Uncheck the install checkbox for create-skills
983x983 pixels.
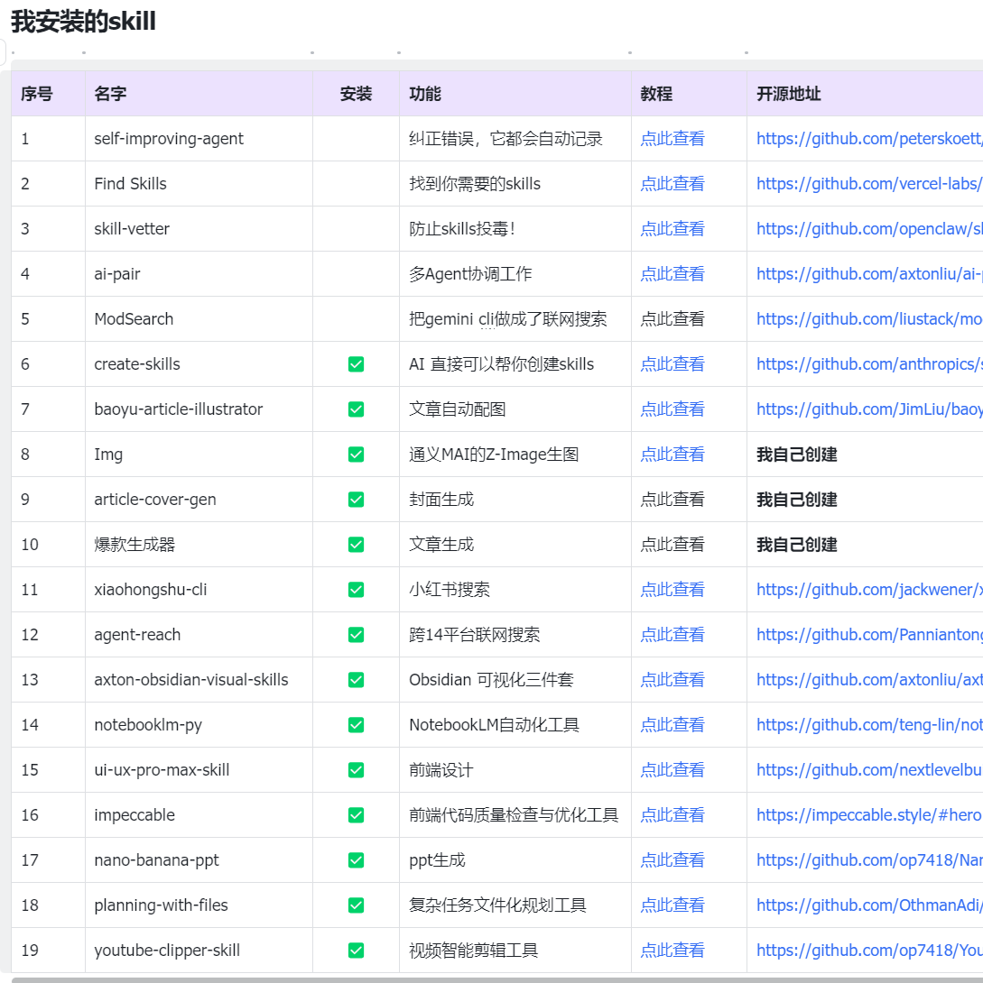pos(356,364)
